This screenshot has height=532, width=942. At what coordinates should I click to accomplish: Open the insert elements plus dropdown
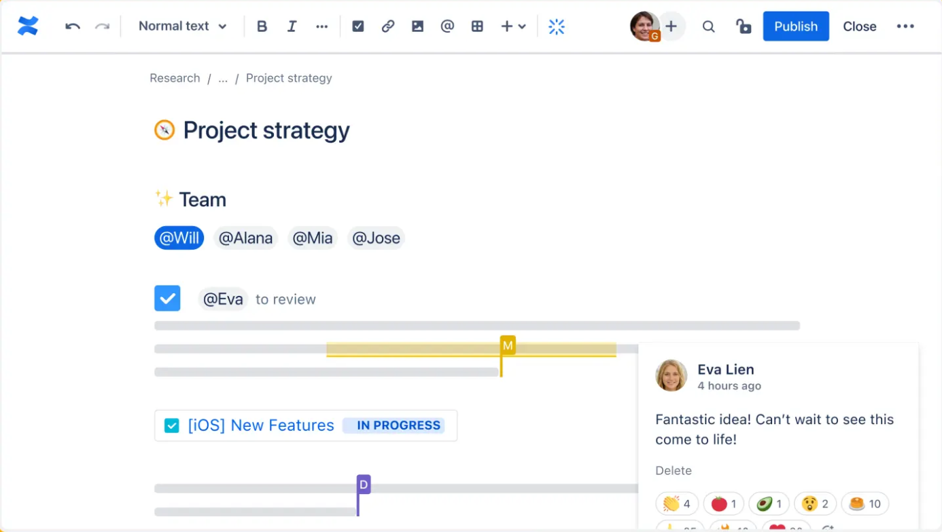tap(512, 26)
